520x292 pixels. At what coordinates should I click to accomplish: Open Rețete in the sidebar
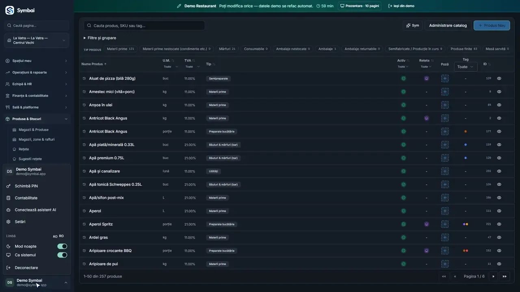coord(24,149)
